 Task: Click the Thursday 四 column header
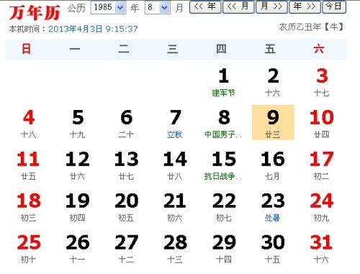[221, 49]
